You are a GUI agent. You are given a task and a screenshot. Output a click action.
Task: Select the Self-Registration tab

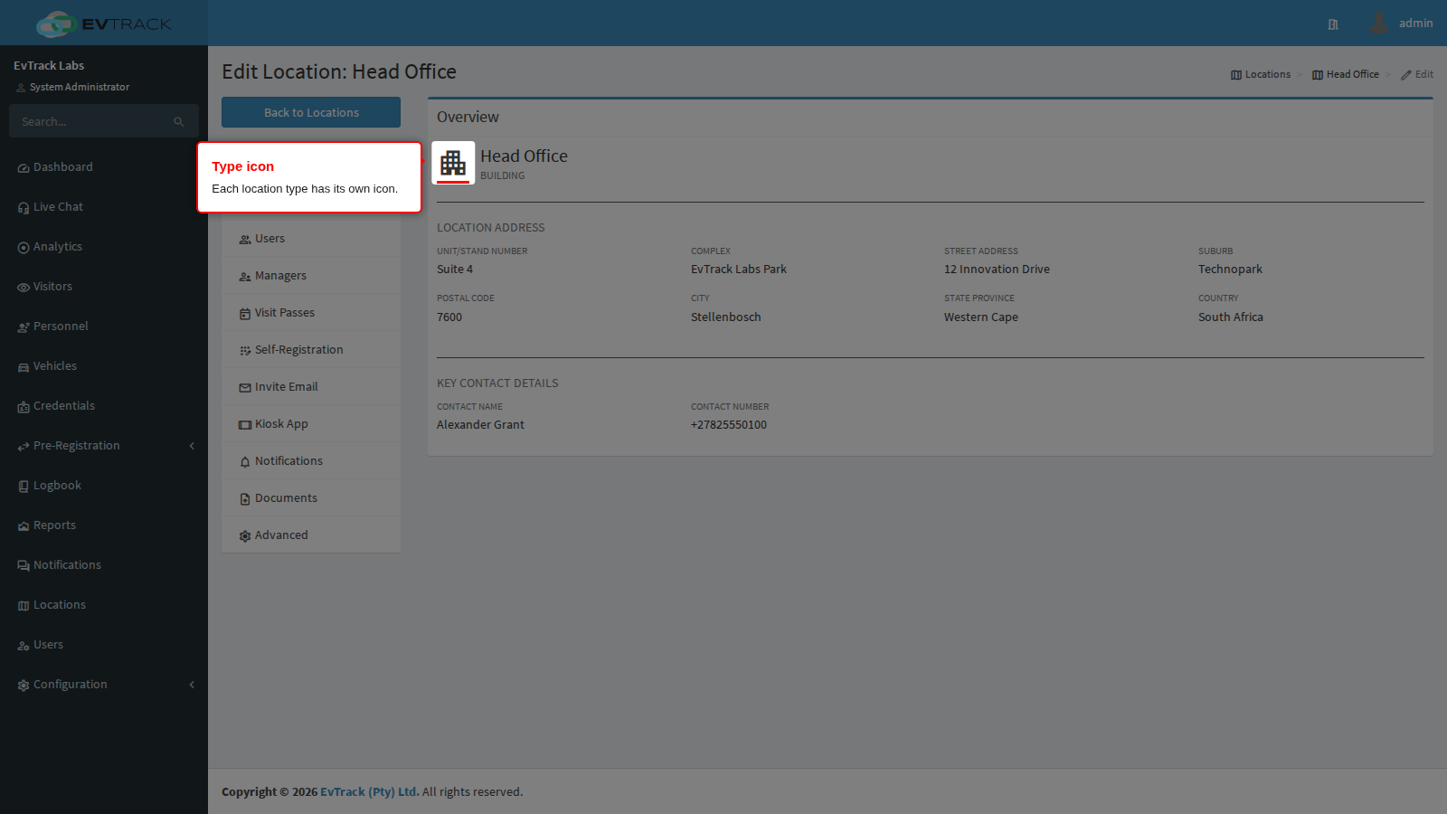(x=311, y=350)
